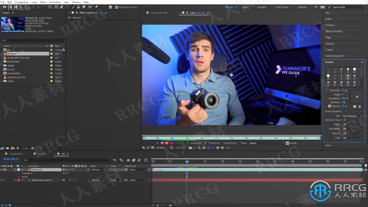This screenshot has width=368, height=207.
Task: Expand the Solids folder
Action: [x=1, y=81]
